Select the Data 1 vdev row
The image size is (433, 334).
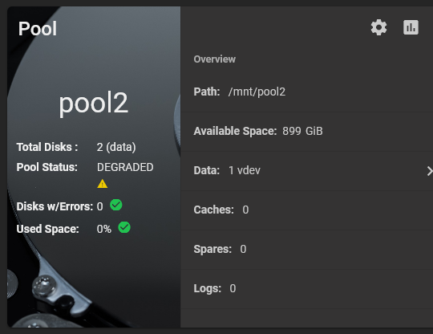click(307, 171)
